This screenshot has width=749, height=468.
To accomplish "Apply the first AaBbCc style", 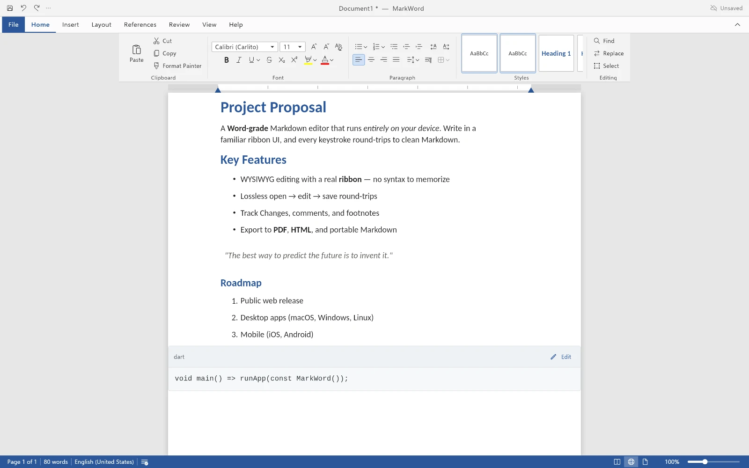I will point(479,53).
